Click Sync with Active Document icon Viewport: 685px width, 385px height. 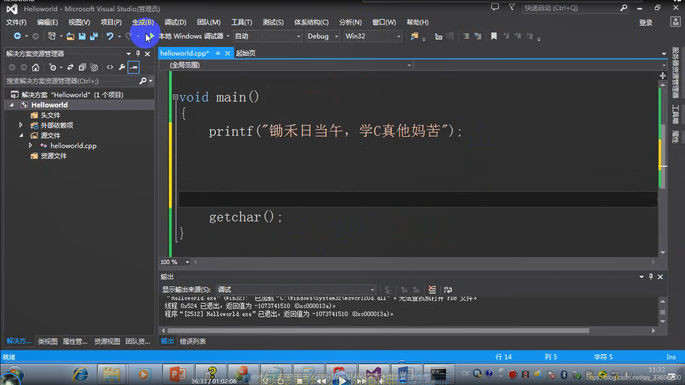point(70,67)
